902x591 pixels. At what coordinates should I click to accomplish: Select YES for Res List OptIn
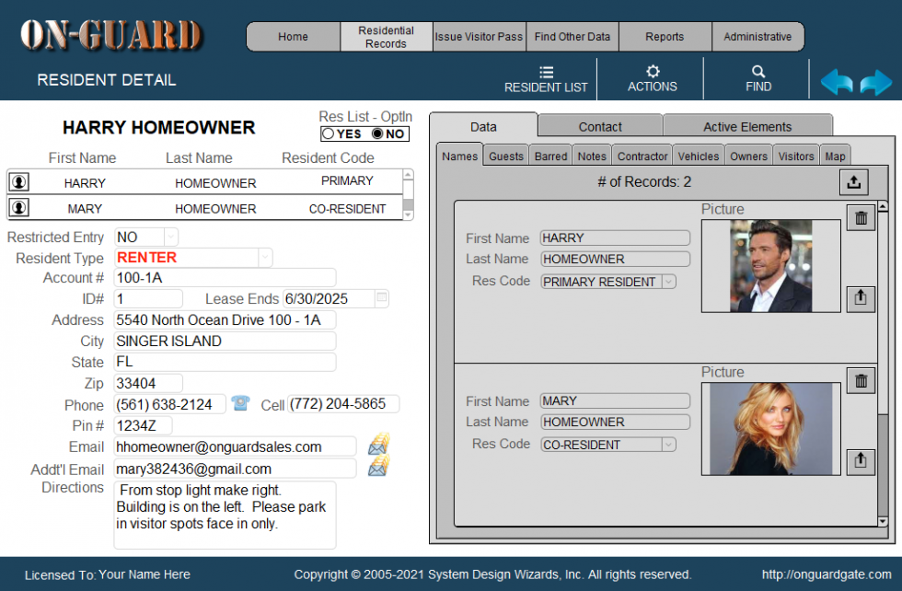pos(329,134)
